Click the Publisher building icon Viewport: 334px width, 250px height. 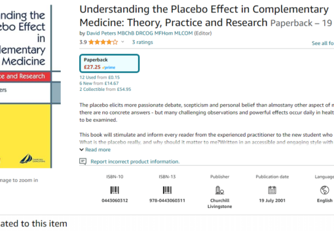[219, 190]
